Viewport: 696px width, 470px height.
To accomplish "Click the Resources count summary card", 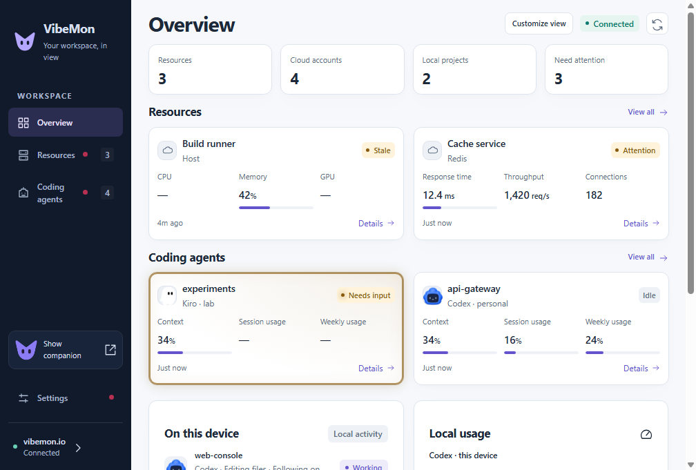I will [210, 69].
